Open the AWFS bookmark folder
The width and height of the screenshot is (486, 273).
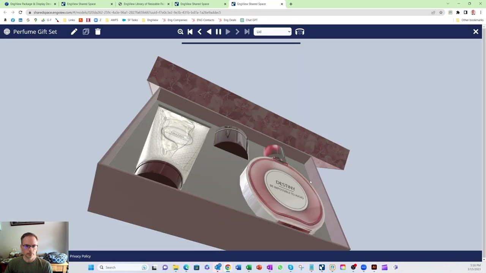coord(112,20)
